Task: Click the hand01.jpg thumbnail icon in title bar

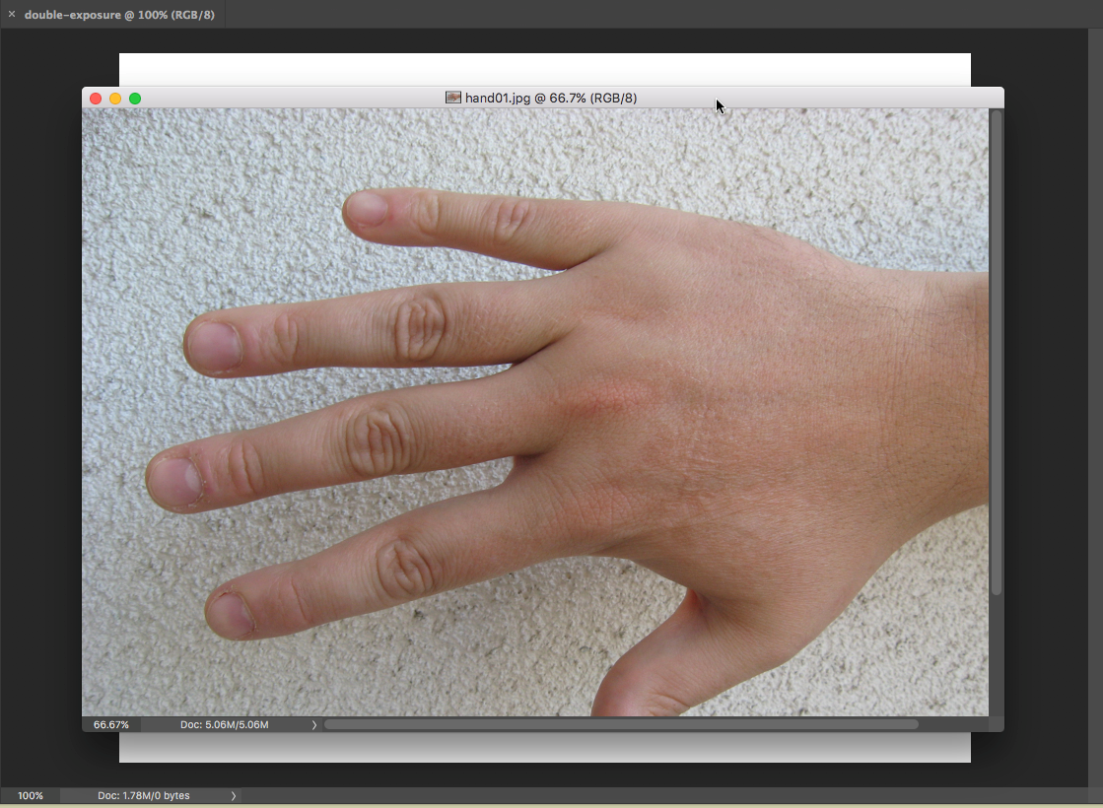Action: [453, 98]
